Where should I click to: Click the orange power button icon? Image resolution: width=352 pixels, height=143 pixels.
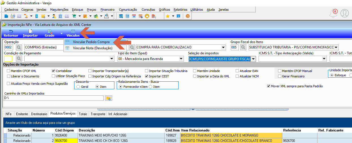(x=187, y=16)
